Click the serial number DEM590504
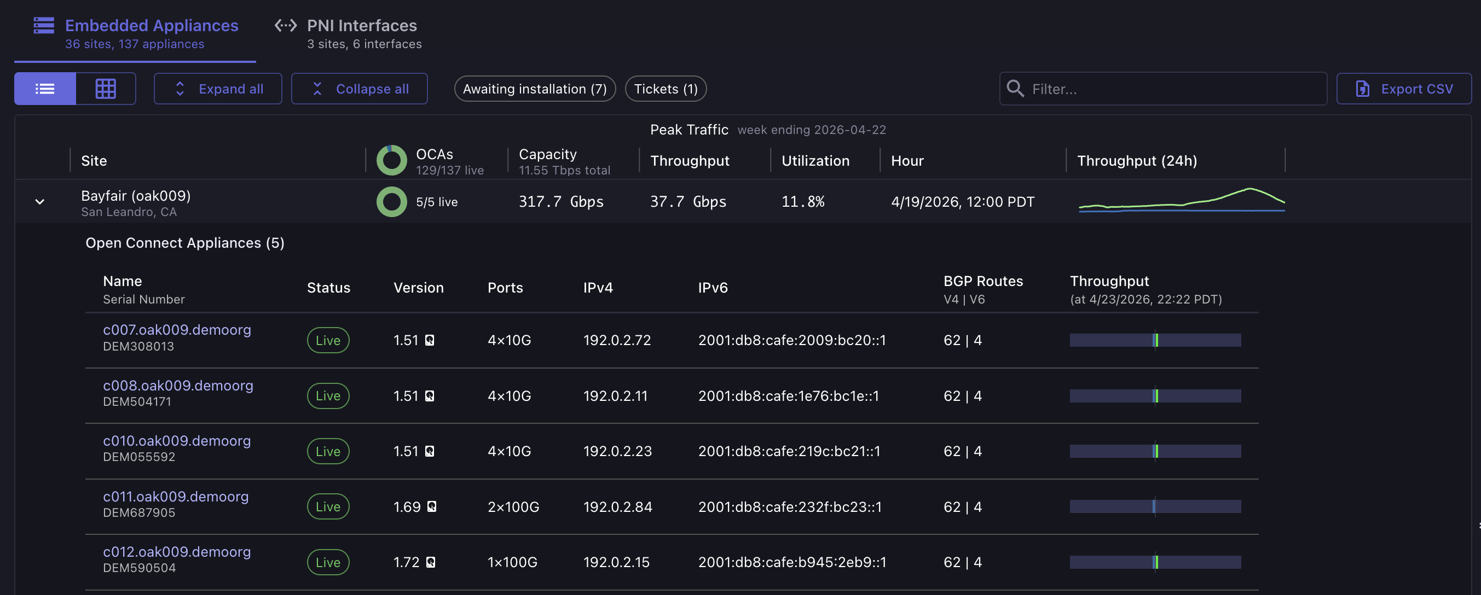The image size is (1481, 595). pos(139,568)
